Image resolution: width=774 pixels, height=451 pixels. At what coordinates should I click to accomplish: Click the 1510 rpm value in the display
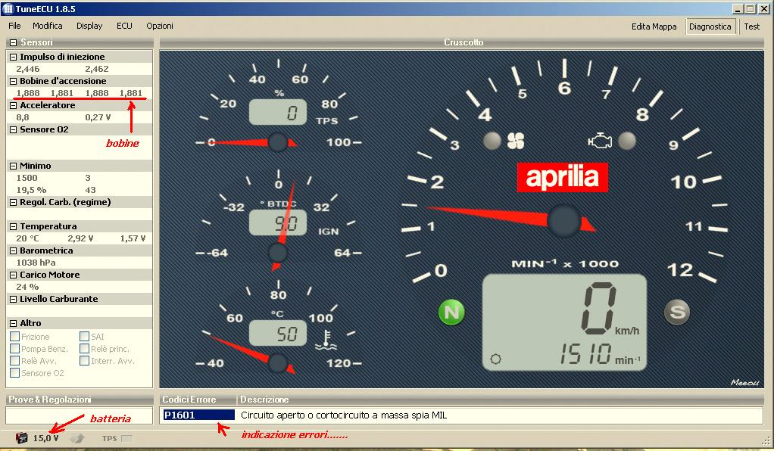(x=586, y=354)
